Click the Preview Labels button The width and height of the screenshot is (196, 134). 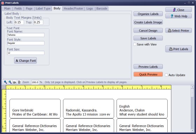(x=148, y=67)
